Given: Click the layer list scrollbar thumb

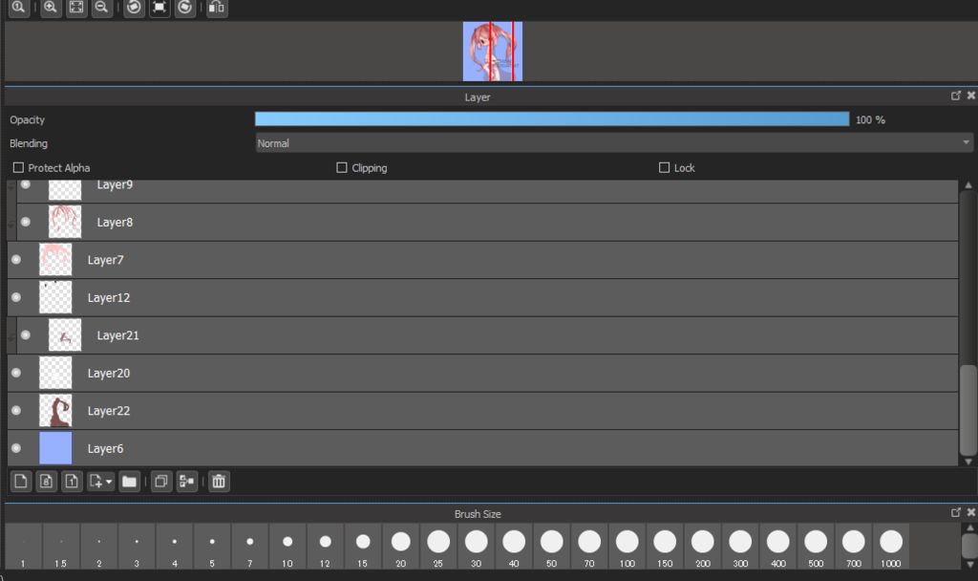Looking at the screenshot, I should [968, 410].
